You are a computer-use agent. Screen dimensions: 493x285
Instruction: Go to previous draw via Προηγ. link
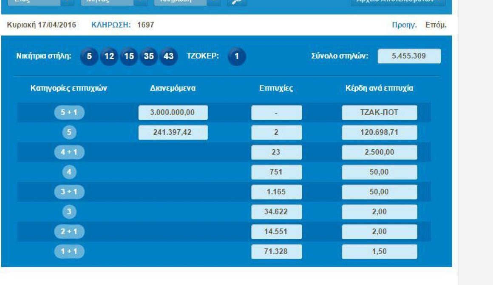[x=404, y=25]
